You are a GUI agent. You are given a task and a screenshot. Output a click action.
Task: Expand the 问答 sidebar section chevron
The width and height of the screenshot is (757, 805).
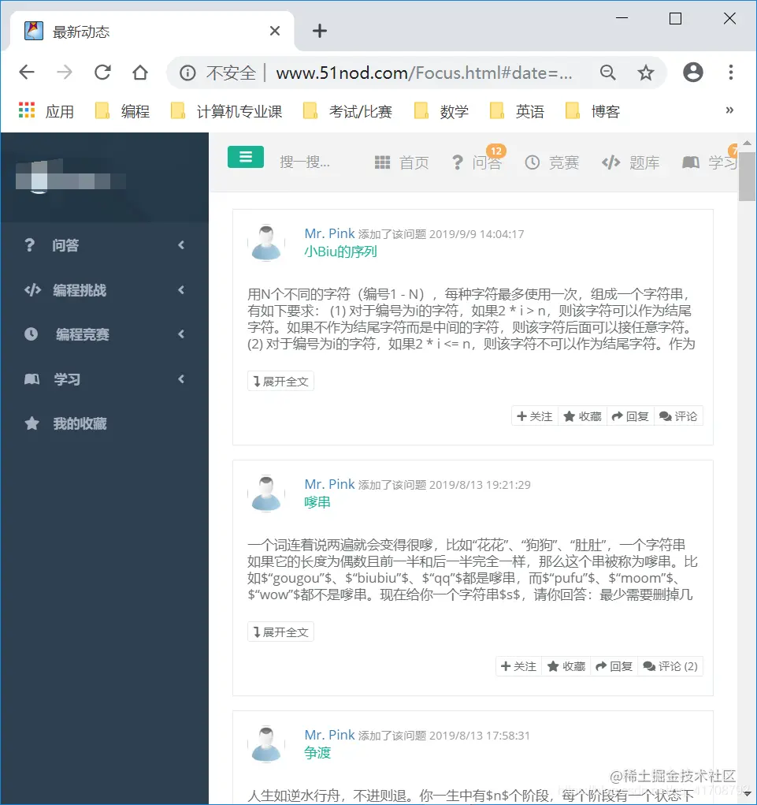[x=180, y=245]
